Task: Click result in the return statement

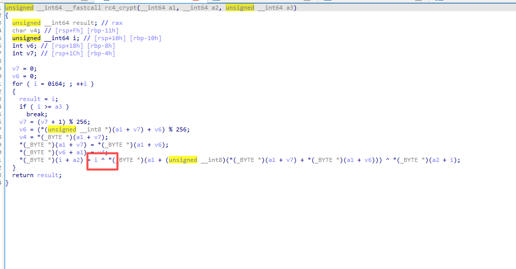Action: [48, 175]
